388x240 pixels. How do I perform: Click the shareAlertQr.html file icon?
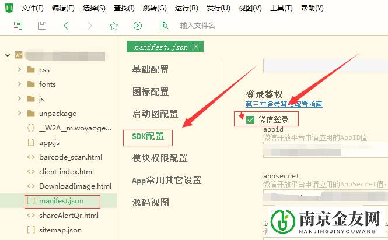31,216
